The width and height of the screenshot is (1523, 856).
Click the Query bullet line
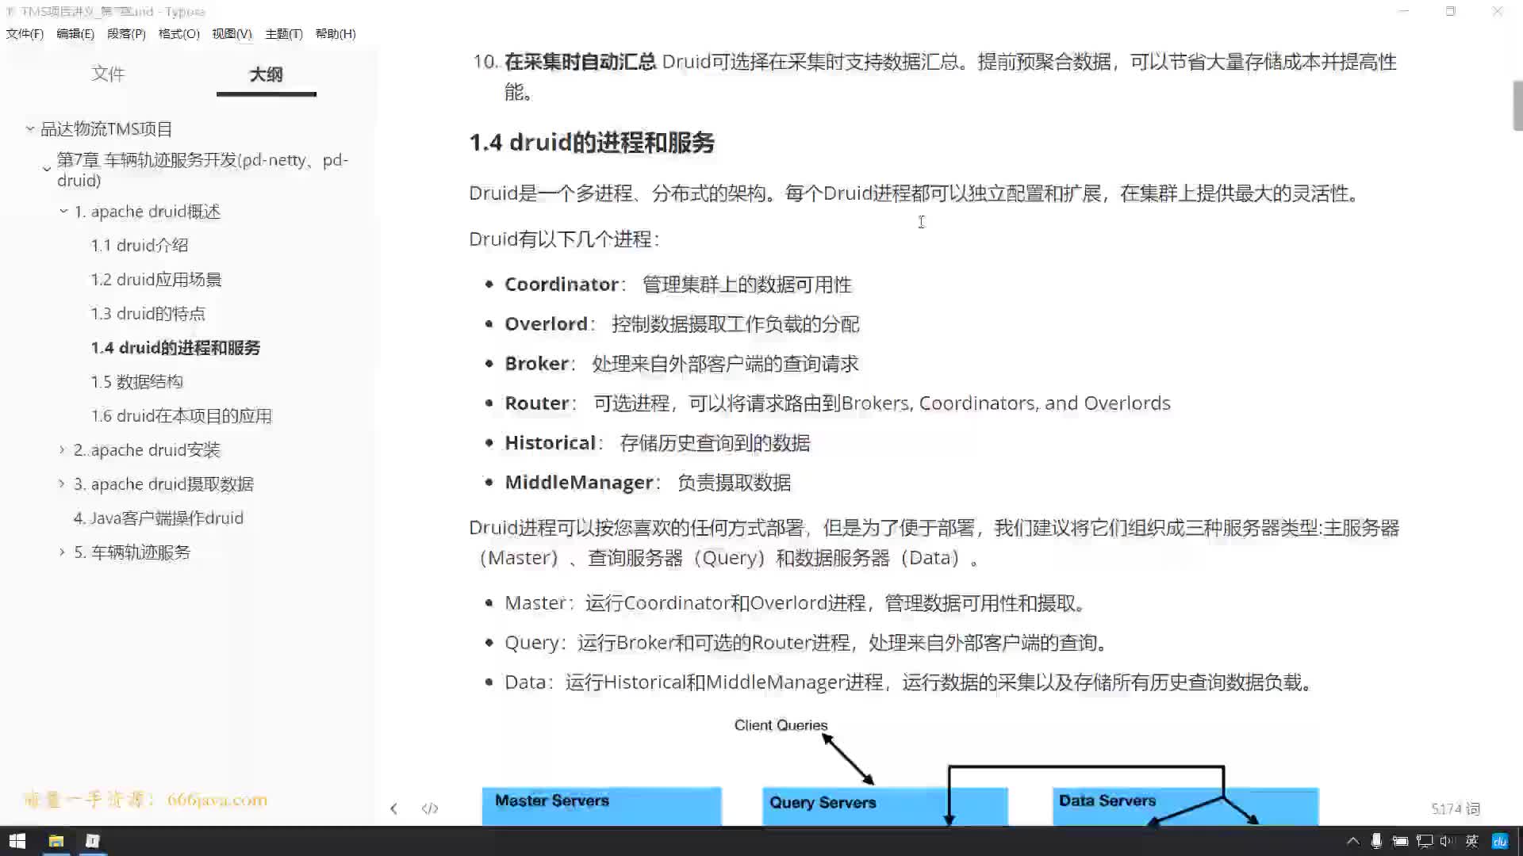[807, 643]
